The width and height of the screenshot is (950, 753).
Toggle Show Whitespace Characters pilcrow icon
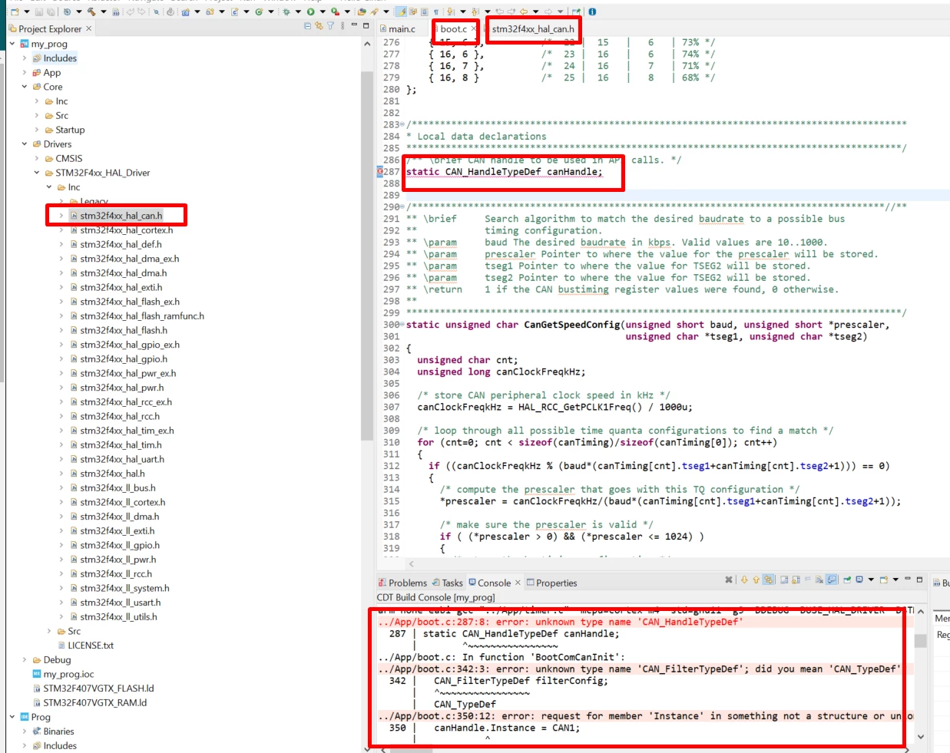[436, 12]
